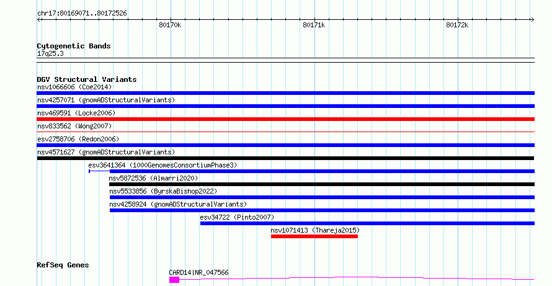552x286 pixels.
Task: Open variant esv34722 (Pinto2007) label
Action: click(237, 217)
